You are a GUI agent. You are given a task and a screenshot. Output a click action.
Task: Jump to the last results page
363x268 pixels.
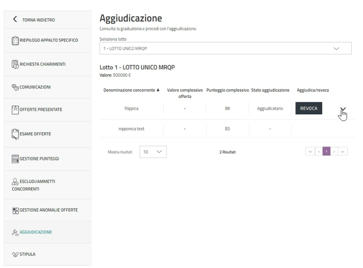(x=344, y=152)
